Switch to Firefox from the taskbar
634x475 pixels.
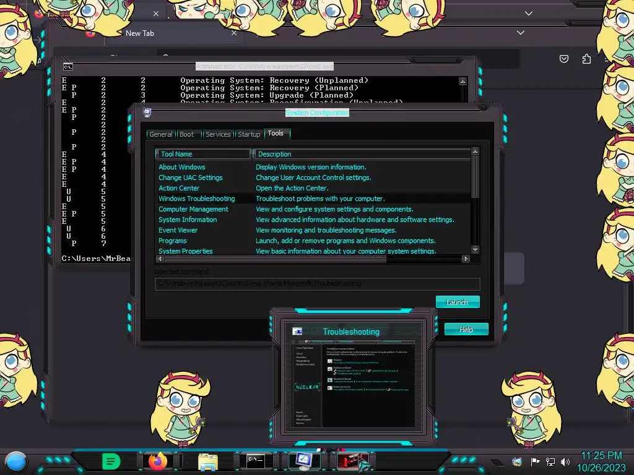tap(158, 461)
